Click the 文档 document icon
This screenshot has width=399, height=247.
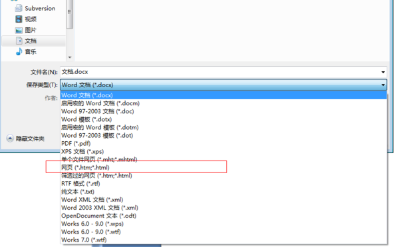point(19,41)
